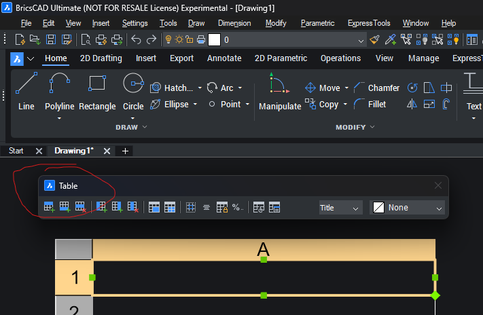
Task: Toggle the layer lock icon
Action: (x=190, y=40)
